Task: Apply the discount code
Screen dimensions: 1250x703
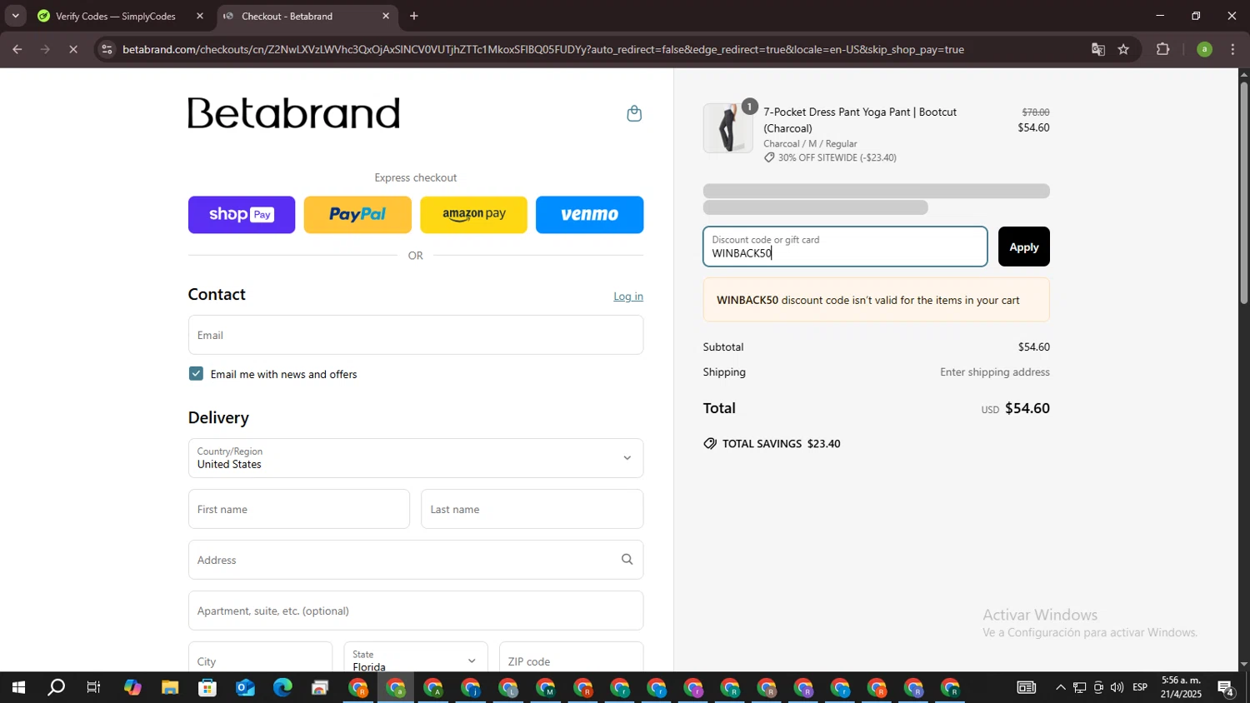Action: tap(1024, 247)
